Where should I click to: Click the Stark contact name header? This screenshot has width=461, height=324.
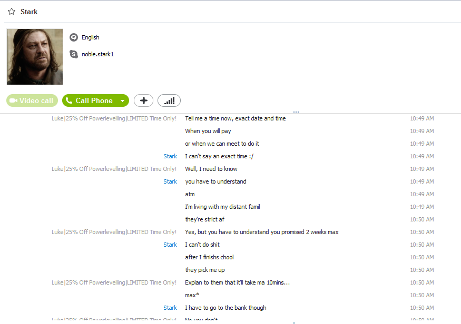(29, 12)
